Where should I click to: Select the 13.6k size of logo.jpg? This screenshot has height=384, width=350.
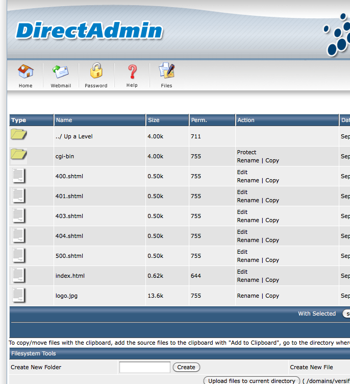point(156,296)
